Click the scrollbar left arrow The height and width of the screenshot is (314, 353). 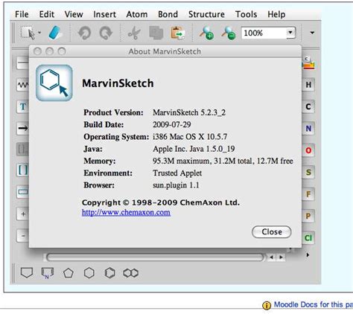(x=271, y=257)
